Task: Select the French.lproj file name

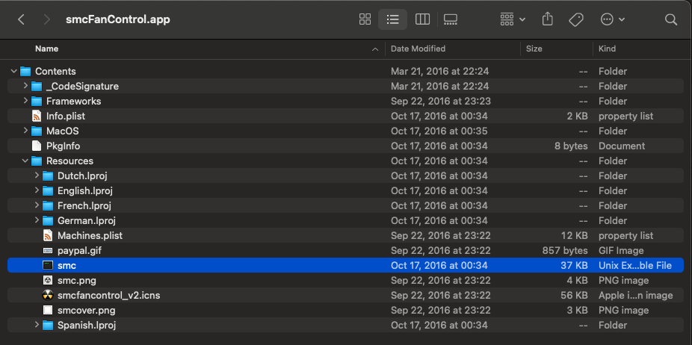Action: pos(84,205)
